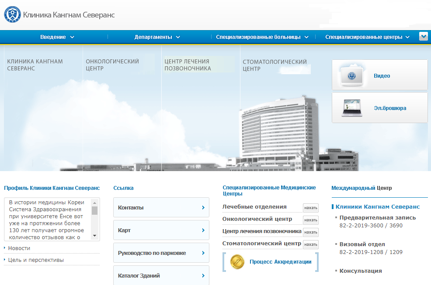The height and width of the screenshot is (285, 431).
Task: Click the Визовый отдел item
Action: [x=362, y=244]
